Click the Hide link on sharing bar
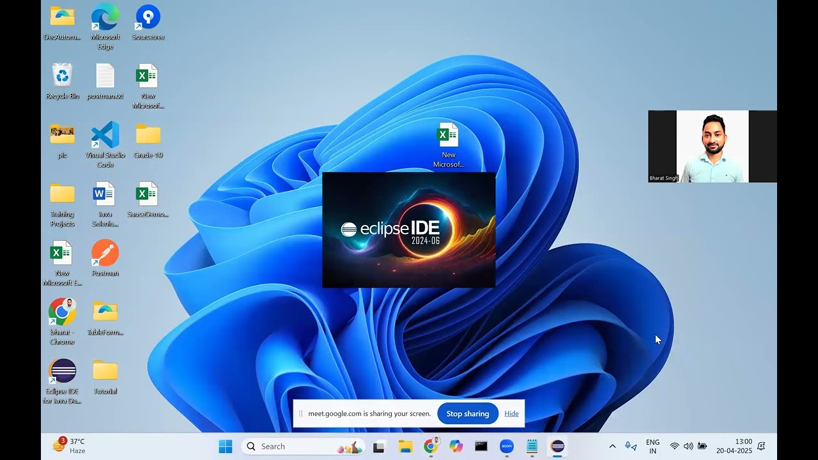The image size is (818, 460). click(x=511, y=413)
